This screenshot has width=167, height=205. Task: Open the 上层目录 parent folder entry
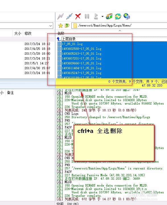tap(69, 39)
